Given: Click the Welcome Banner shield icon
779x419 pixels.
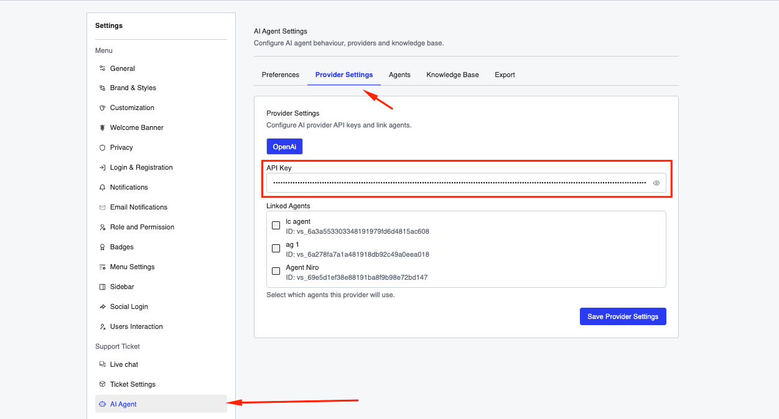Looking at the screenshot, I should pyautogui.click(x=103, y=128).
